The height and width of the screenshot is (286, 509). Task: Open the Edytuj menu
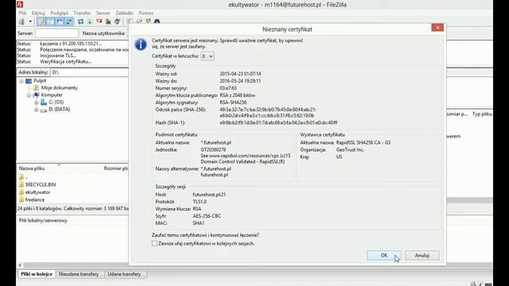click(38, 13)
